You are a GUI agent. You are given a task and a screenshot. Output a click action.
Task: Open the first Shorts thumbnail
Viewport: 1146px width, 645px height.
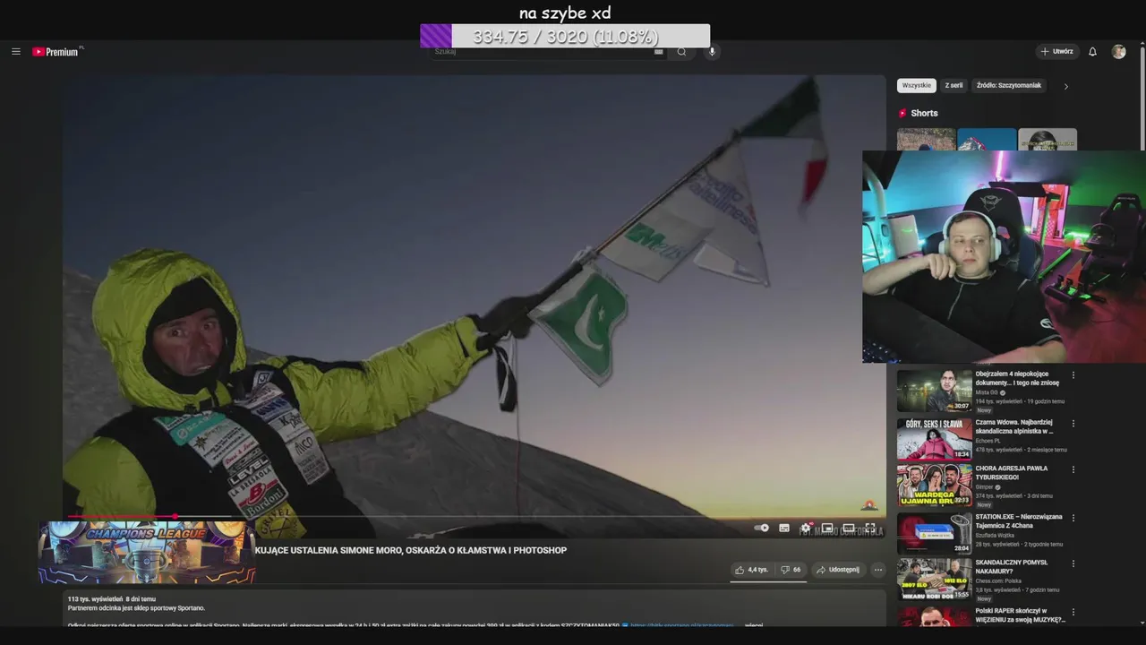tap(926, 140)
